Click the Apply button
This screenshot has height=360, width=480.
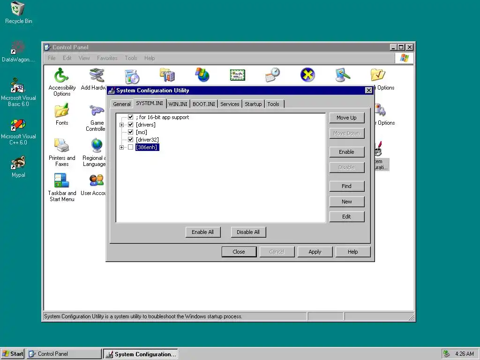315,252
